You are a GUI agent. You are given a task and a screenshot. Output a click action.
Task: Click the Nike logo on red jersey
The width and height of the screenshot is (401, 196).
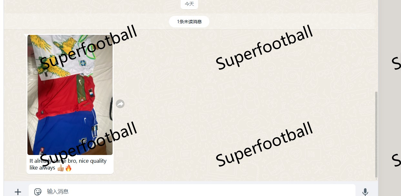(80, 83)
